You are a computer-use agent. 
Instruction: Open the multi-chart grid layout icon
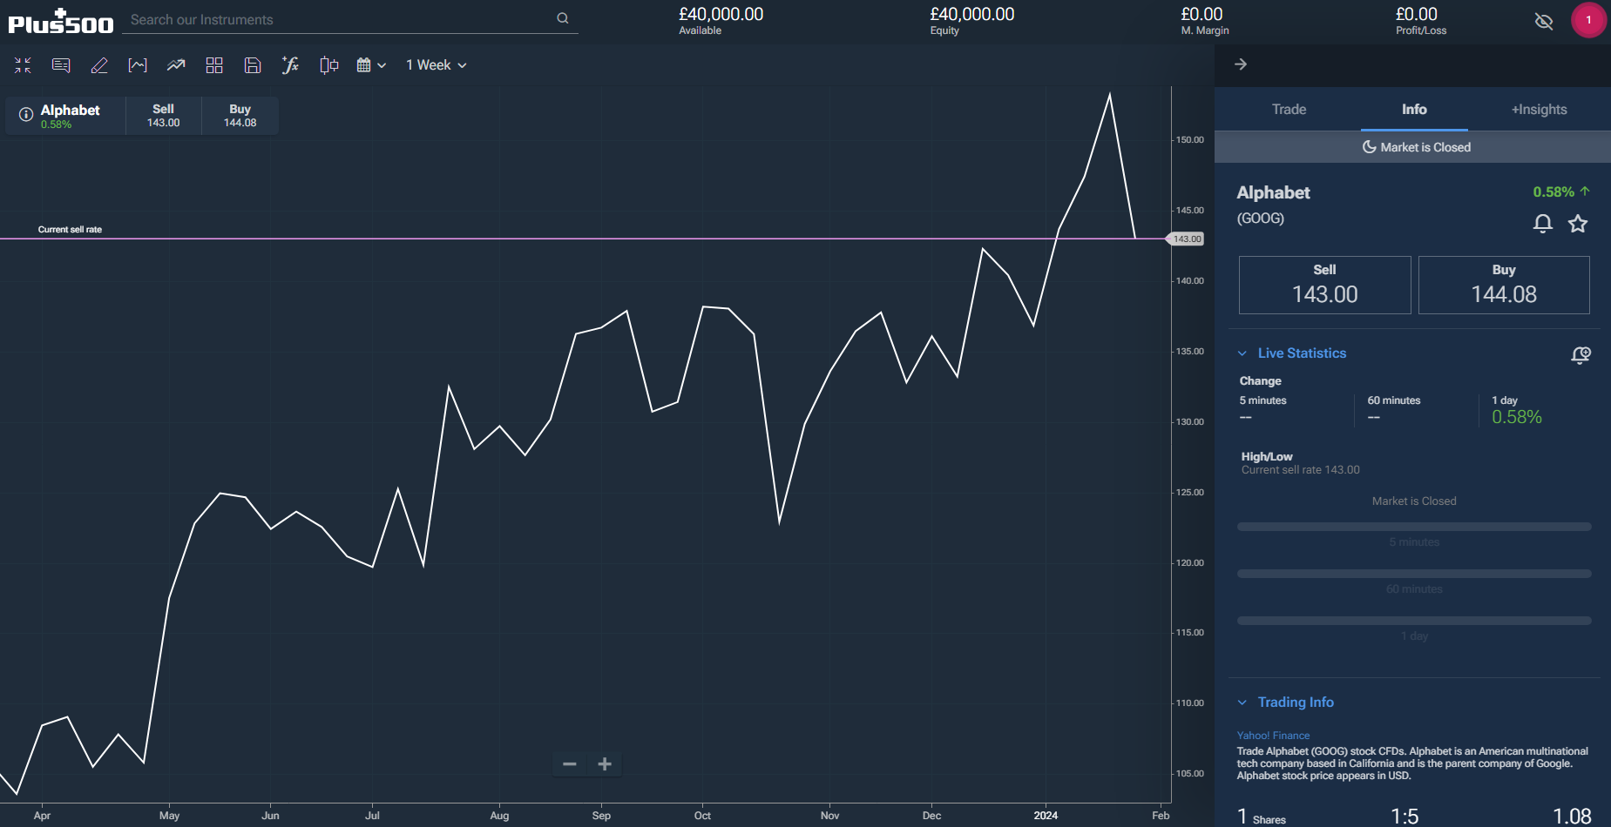coord(214,65)
